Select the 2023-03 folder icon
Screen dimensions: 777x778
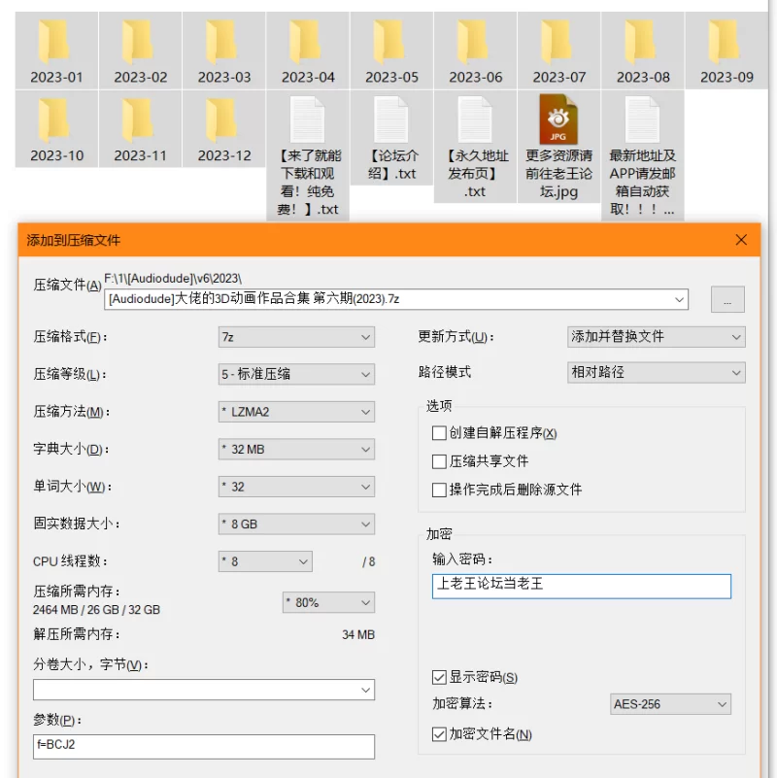tap(221, 42)
